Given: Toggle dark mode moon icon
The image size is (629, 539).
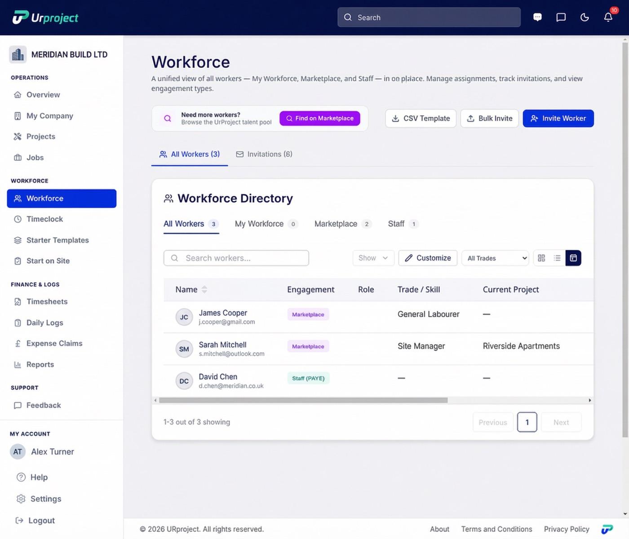Looking at the screenshot, I should click(585, 17).
